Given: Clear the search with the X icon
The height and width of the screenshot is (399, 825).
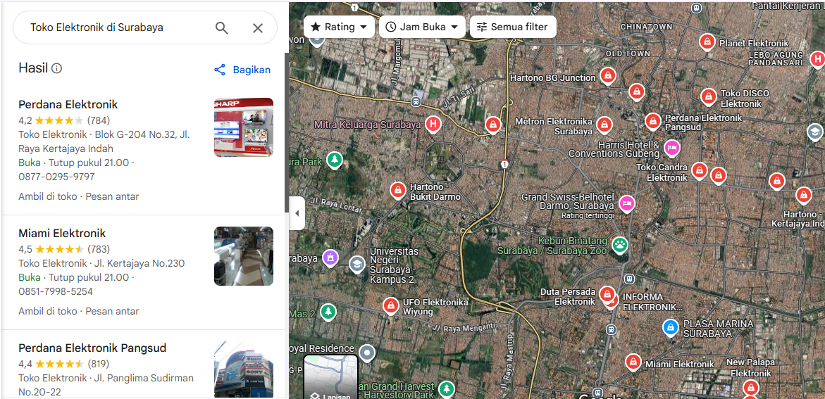Looking at the screenshot, I should click(x=257, y=28).
